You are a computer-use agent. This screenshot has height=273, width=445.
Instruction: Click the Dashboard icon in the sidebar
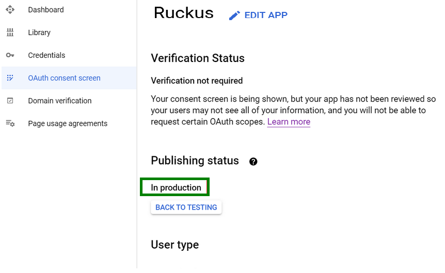[x=10, y=10]
